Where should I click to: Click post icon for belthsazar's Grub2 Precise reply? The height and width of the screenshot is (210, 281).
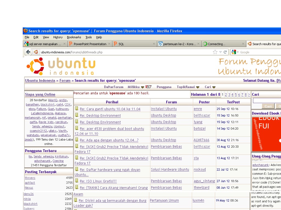point(77,146)
